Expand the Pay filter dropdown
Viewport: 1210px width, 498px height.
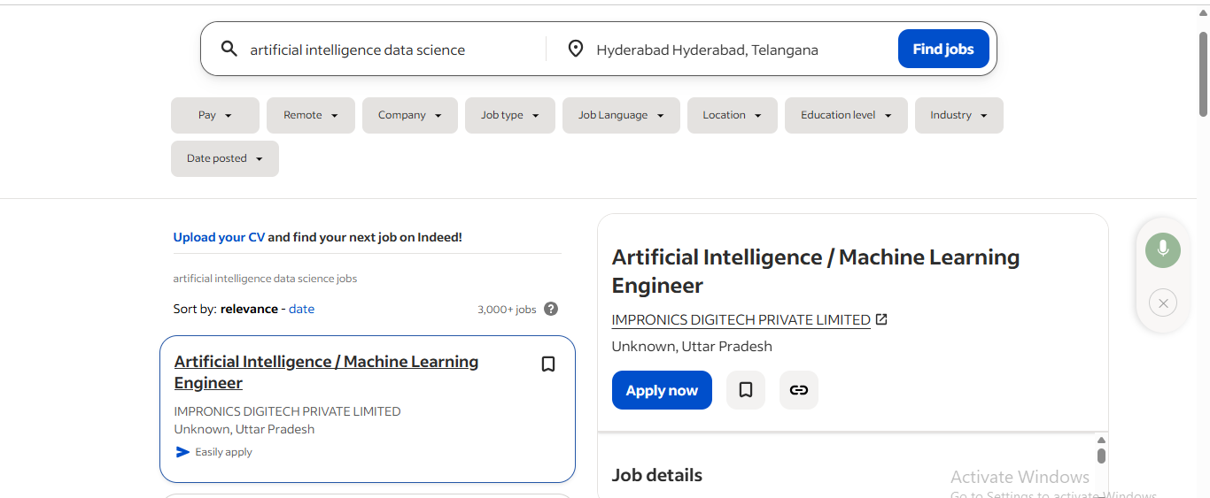pyautogui.click(x=215, y=115)
